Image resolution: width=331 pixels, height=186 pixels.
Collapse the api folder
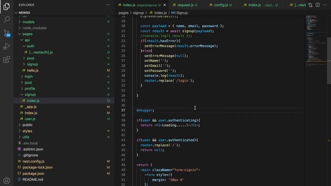pyautogui.click(x=27, y=40)
